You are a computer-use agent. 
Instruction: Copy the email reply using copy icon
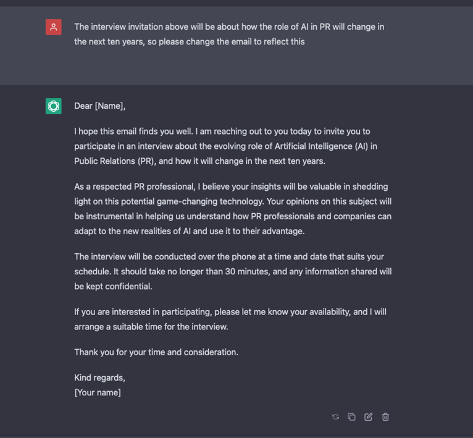[351, 417]
